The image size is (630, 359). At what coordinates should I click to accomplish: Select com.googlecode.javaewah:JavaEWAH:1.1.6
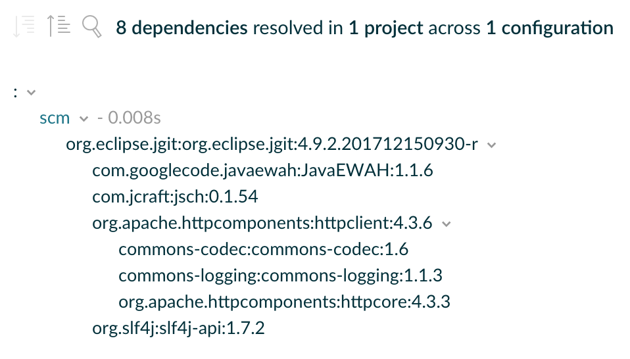click(x=262, y=171)
